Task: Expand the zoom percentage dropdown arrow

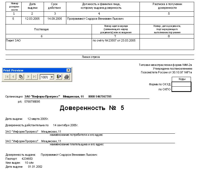Action: (52, 77)
